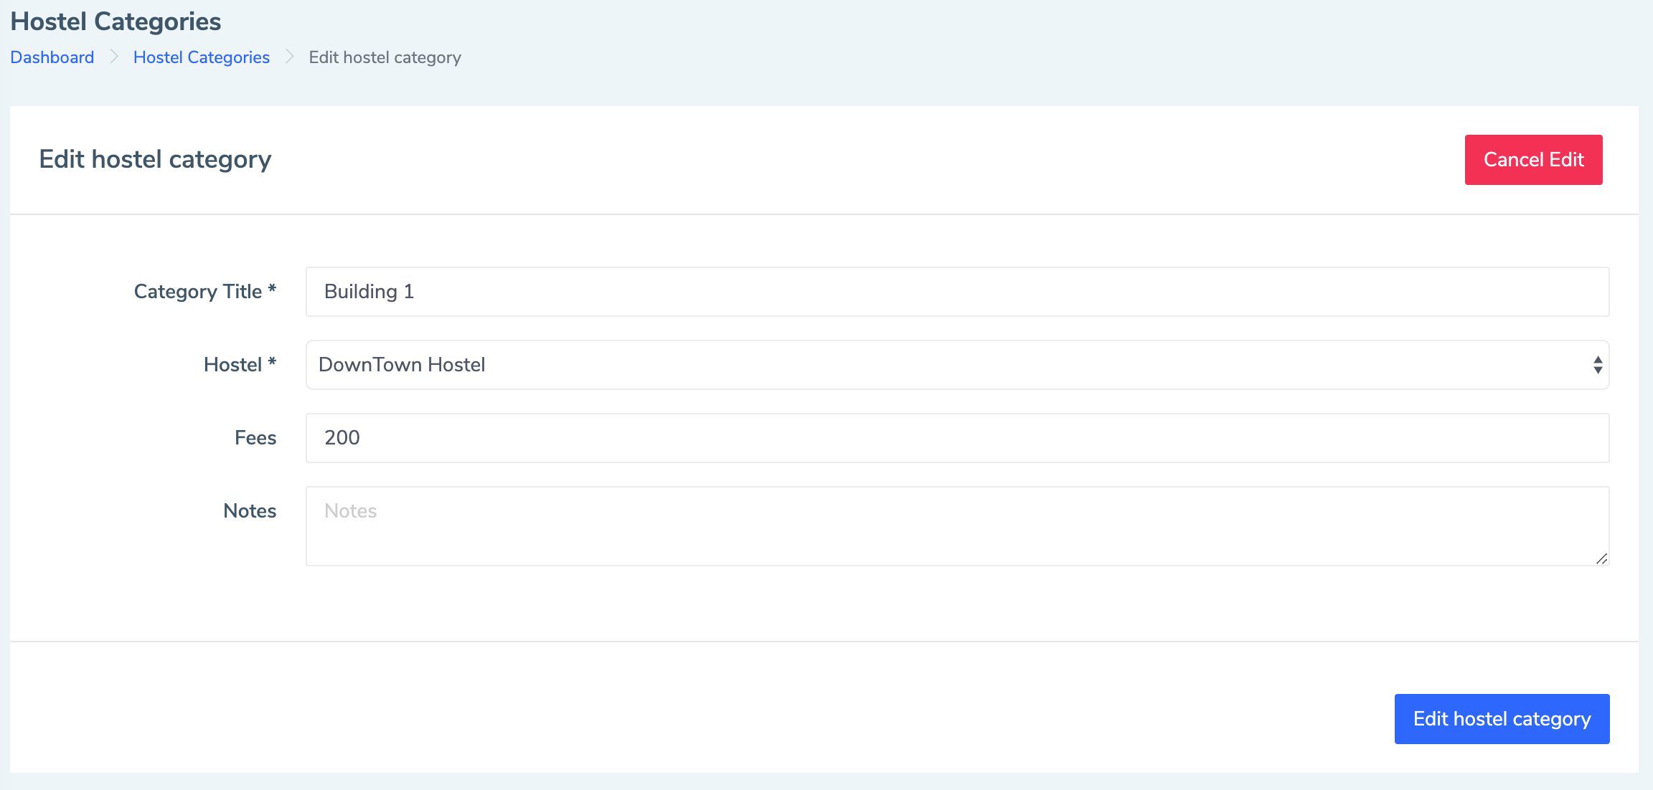Click the Dashboard breadcrumb link
Image resolution: width=1653 pixels, height=790 pixels.
click(52, 57)
